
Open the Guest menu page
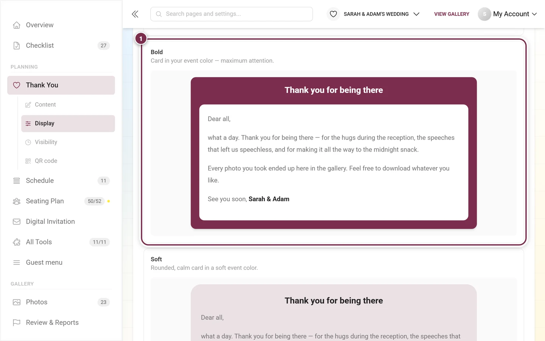61,263
